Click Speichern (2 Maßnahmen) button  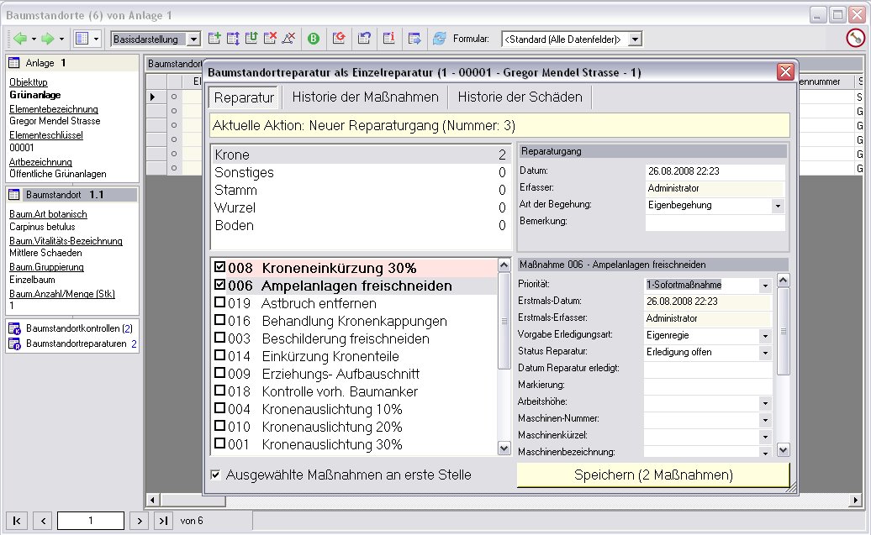(x=653, y=475)
